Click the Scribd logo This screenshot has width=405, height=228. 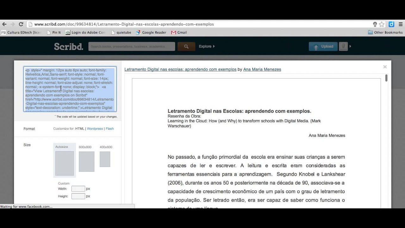(x=68, y=47)
